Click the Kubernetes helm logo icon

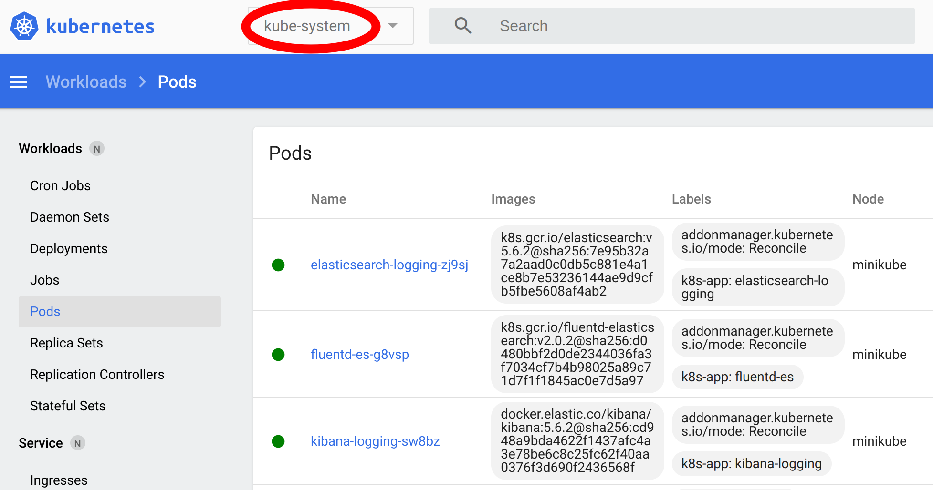[x=24, y=26]
